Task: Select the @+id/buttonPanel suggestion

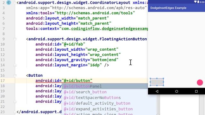Action: point(105,86)
